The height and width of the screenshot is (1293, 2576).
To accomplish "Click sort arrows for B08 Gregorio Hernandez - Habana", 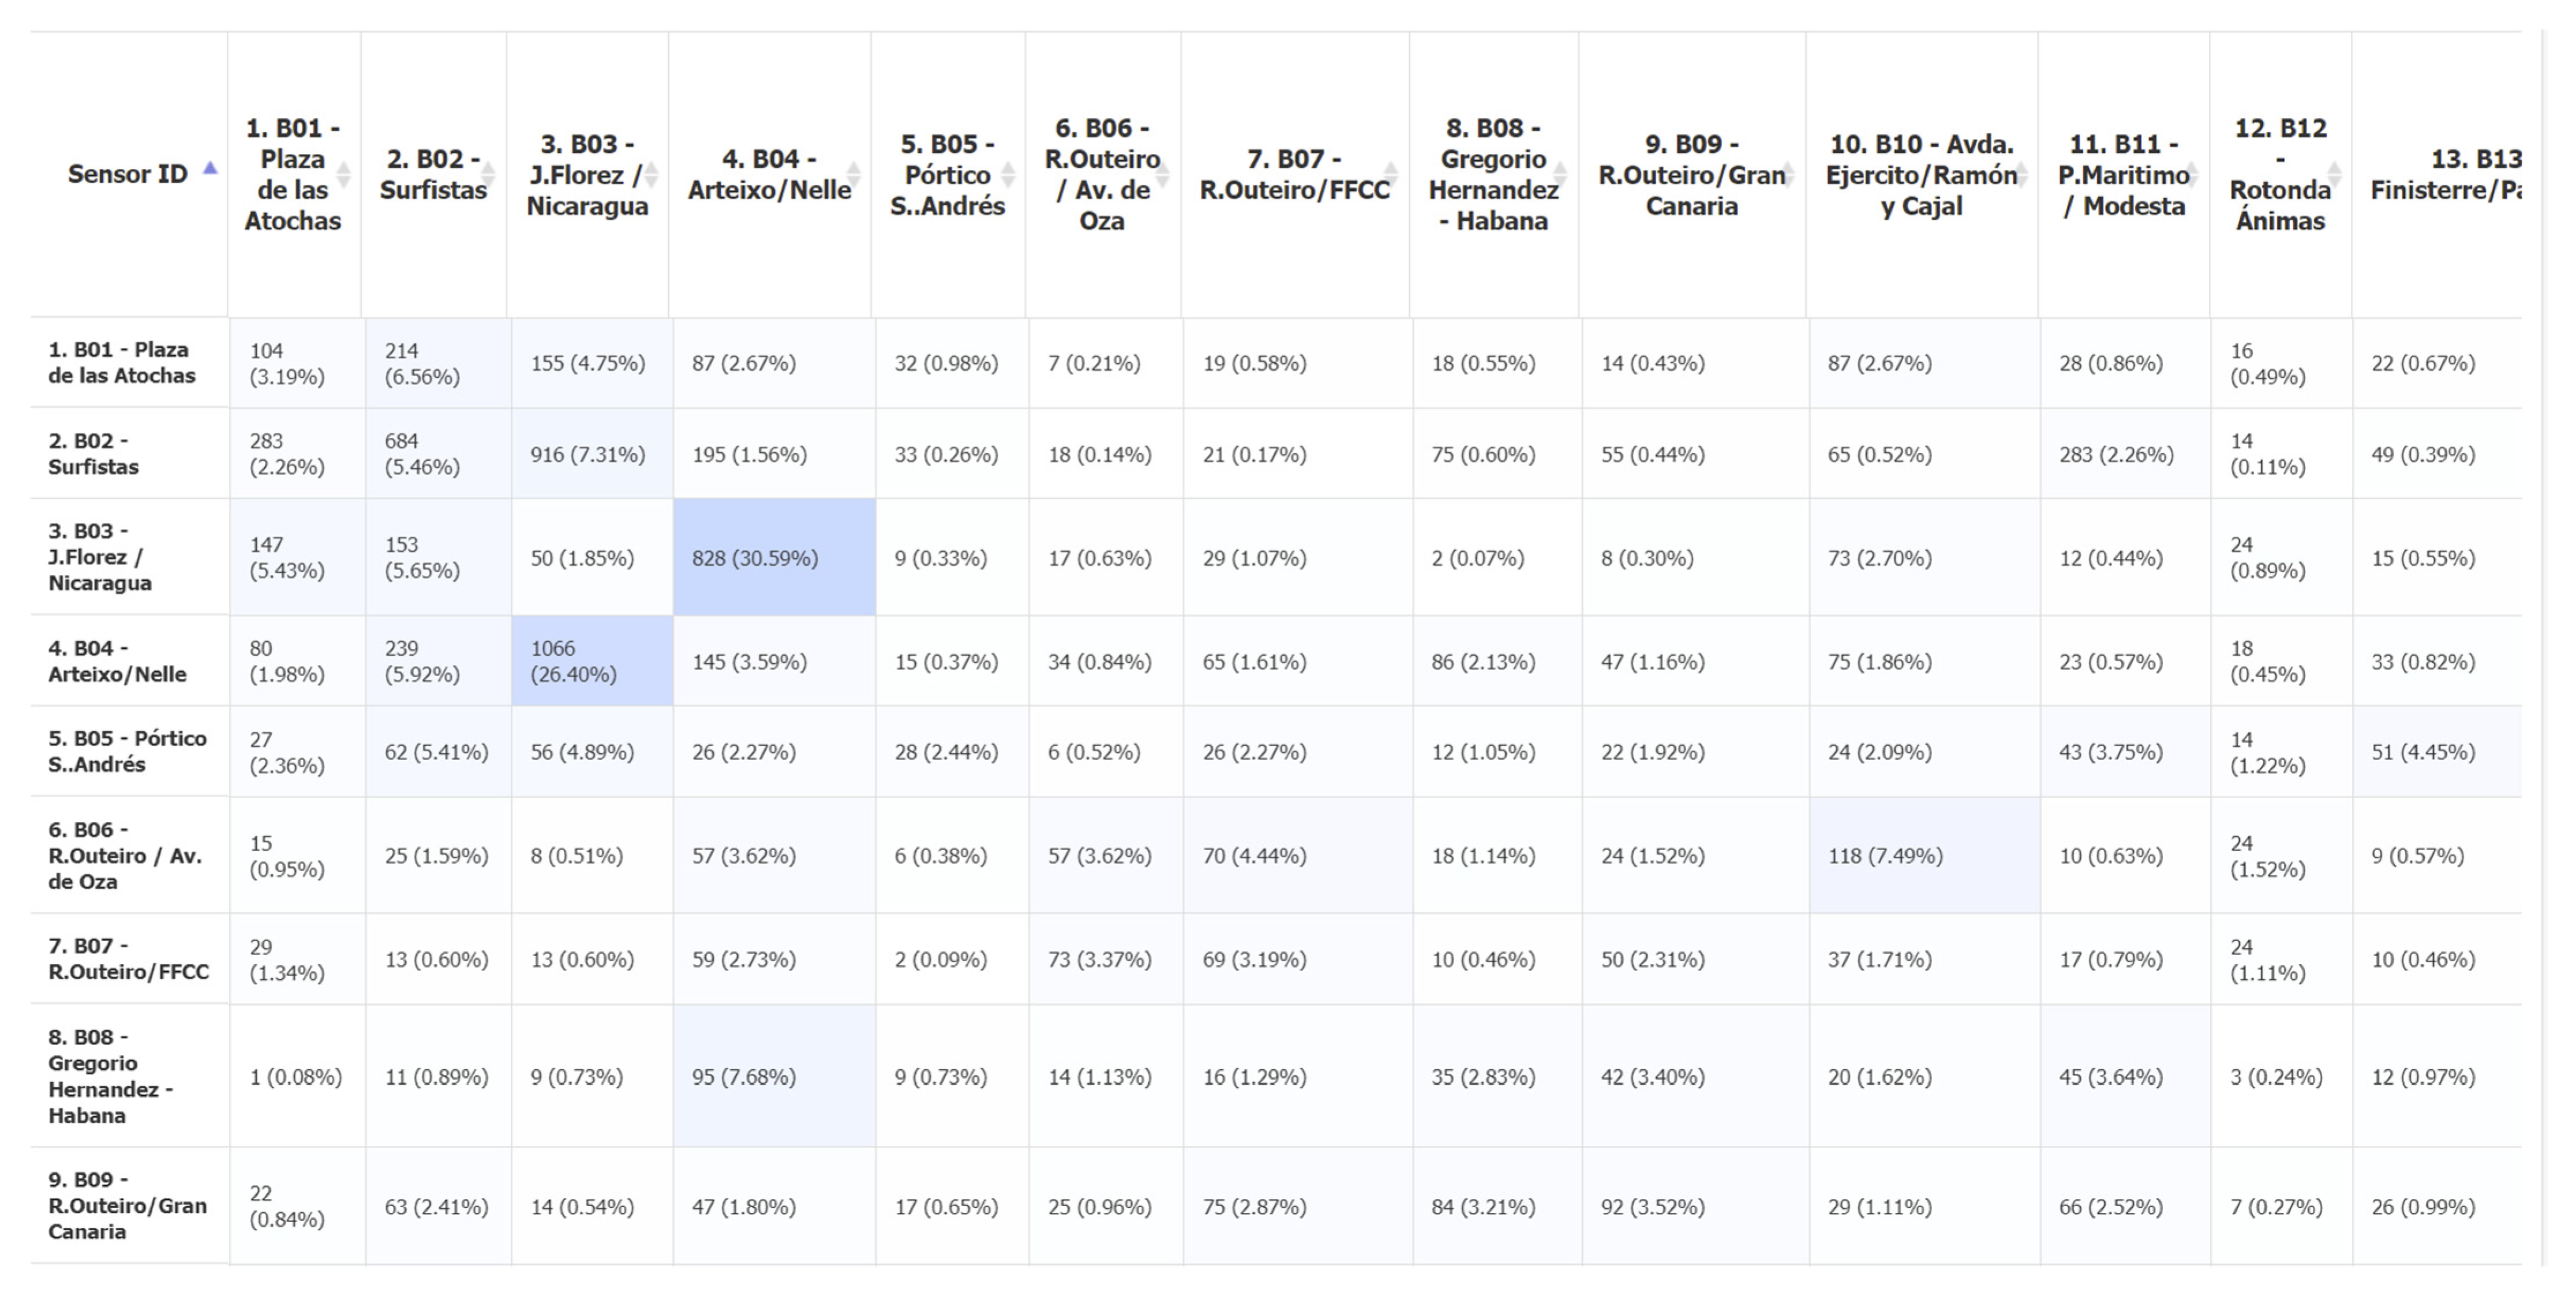I will [x=1560, y=174].
